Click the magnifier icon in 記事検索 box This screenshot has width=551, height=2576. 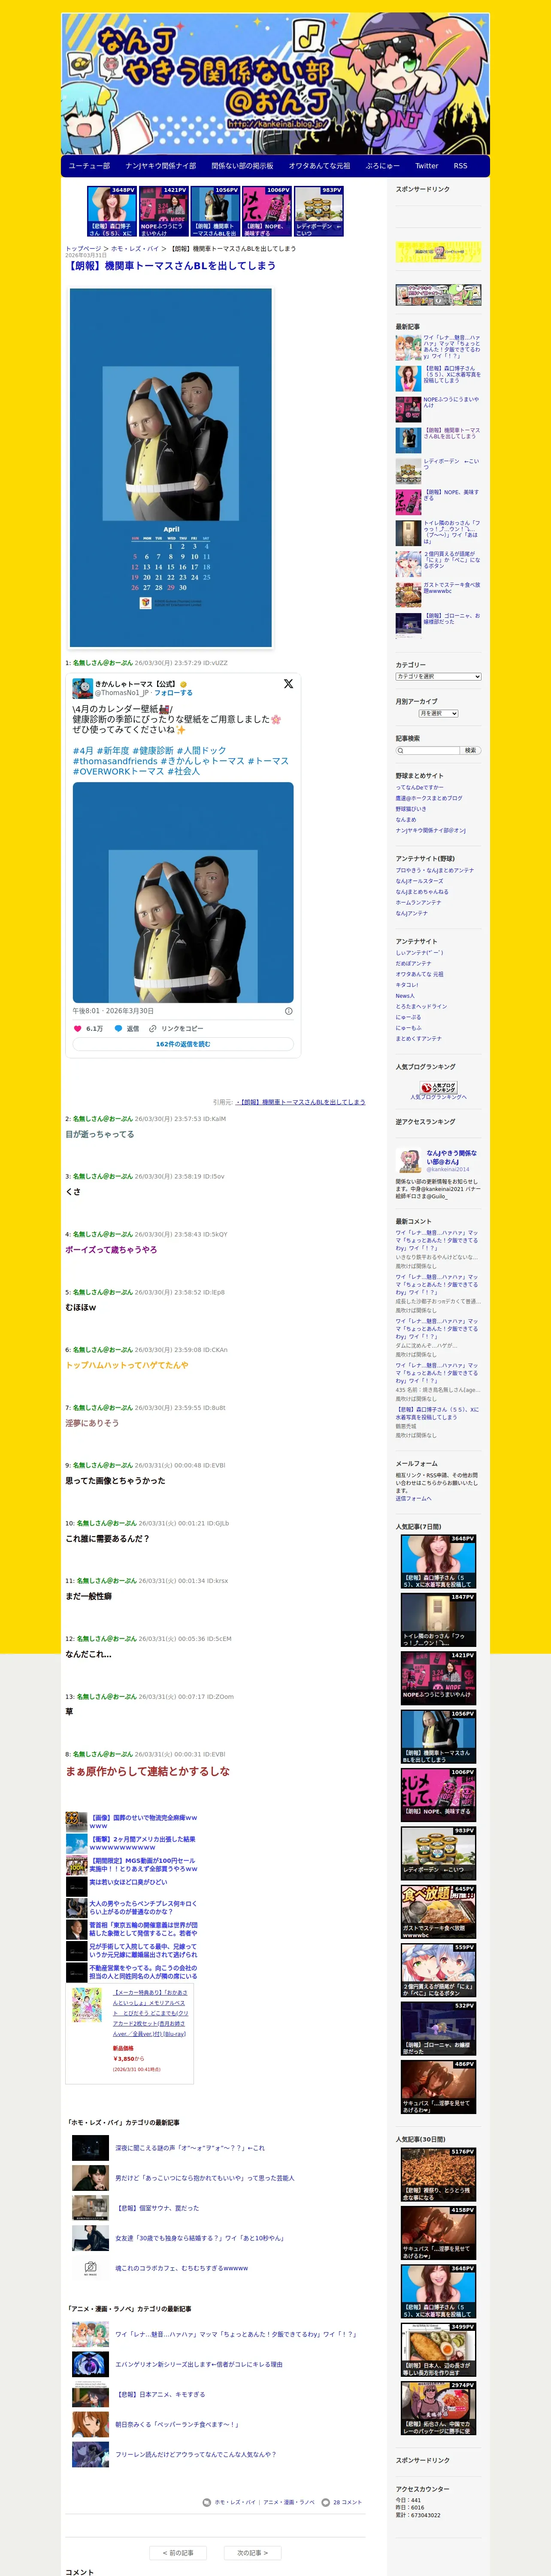pos(400,750)
